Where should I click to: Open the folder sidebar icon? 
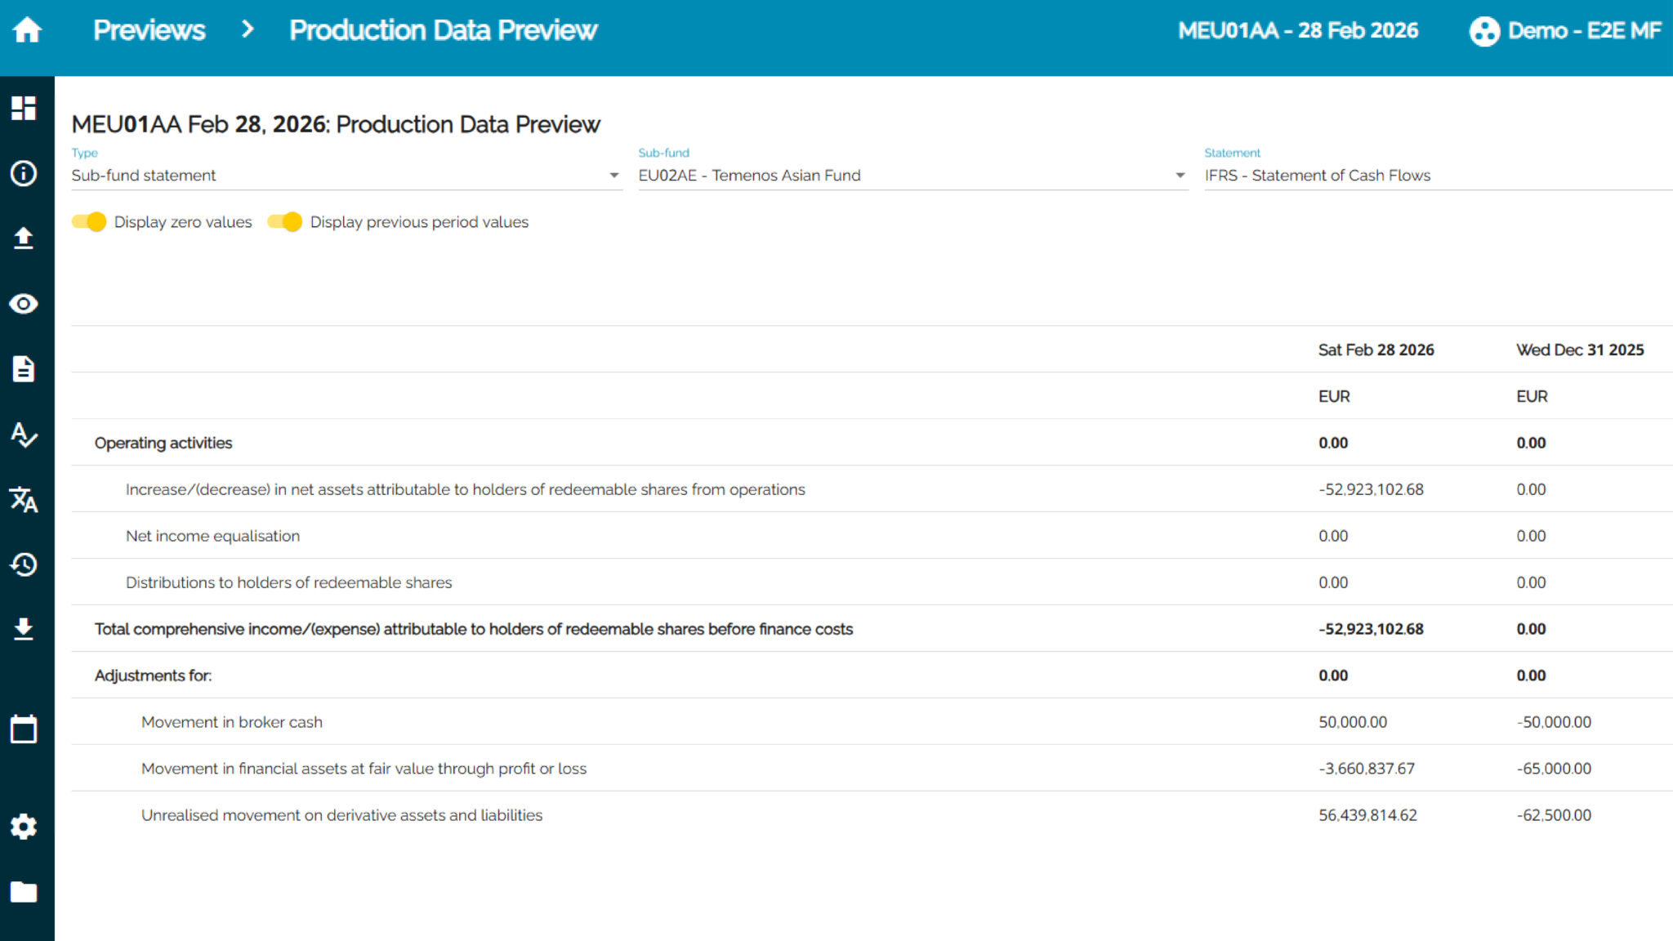24,892
